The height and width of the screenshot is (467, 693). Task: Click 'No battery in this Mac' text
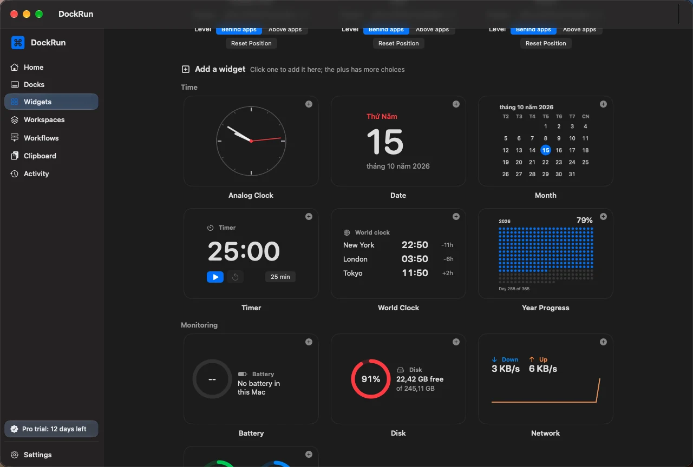click(x=259, y=388)
